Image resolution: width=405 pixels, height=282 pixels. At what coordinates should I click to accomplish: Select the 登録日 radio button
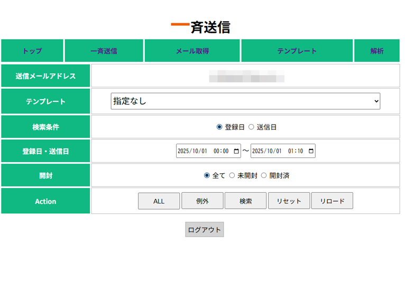(x=219, y=127)
